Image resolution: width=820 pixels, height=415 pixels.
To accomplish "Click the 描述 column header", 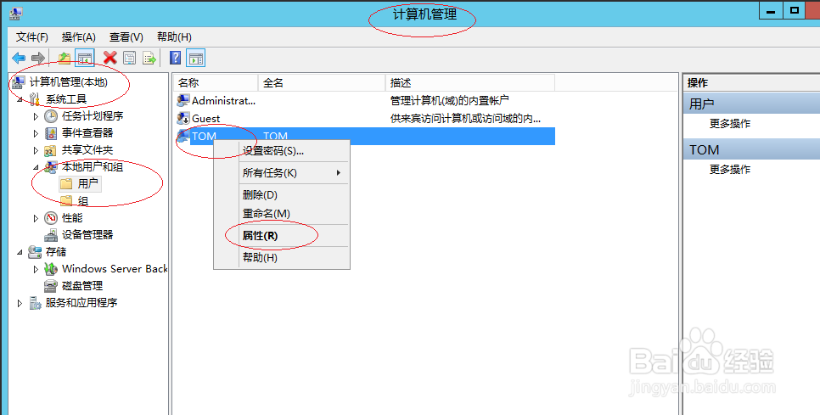I will (470, 82).
